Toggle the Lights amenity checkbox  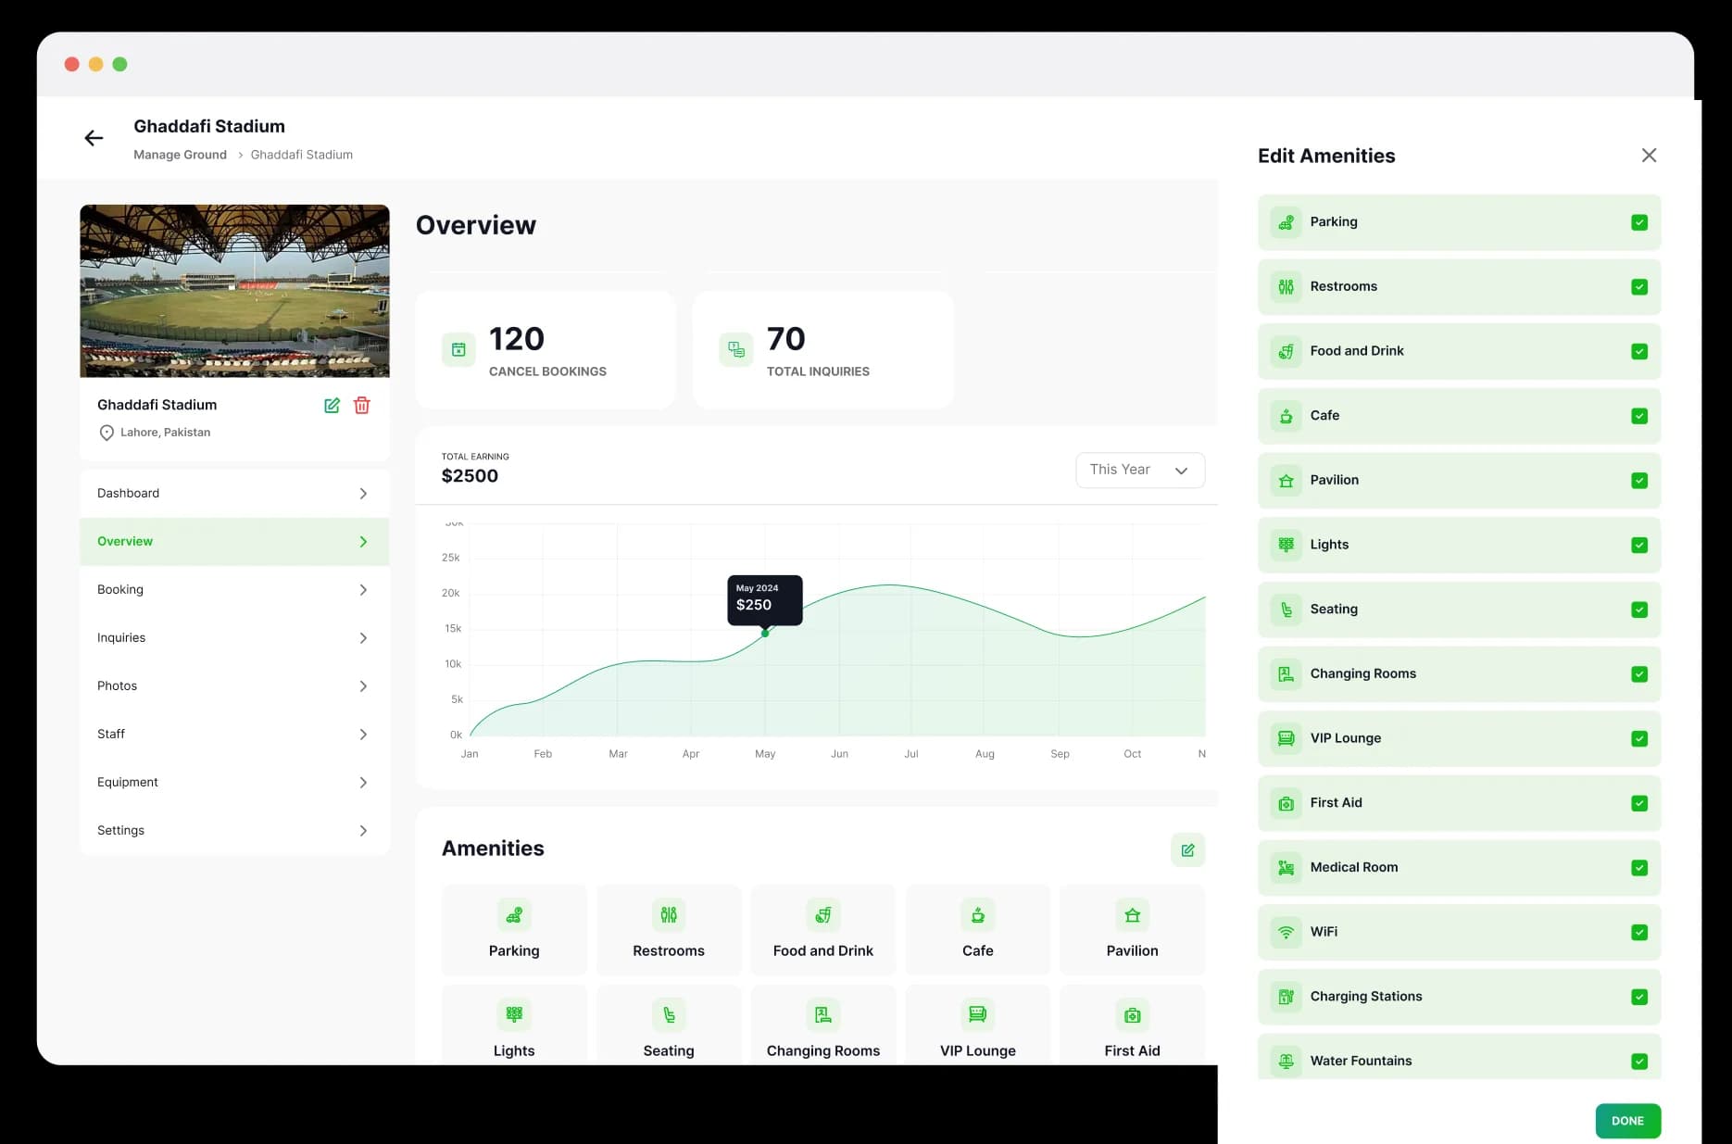1639,545
